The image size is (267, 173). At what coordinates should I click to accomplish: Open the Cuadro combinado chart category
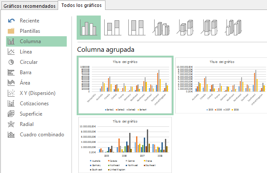[x=42, y=135]
